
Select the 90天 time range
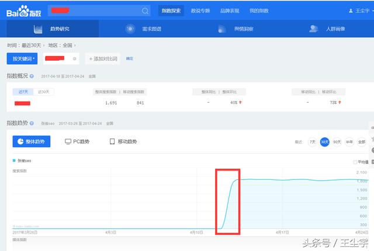337,142
